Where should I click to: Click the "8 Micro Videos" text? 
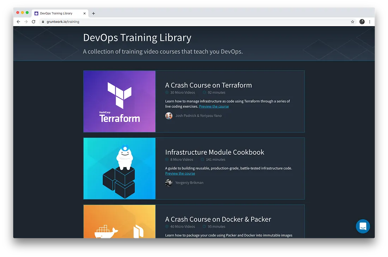182,160
